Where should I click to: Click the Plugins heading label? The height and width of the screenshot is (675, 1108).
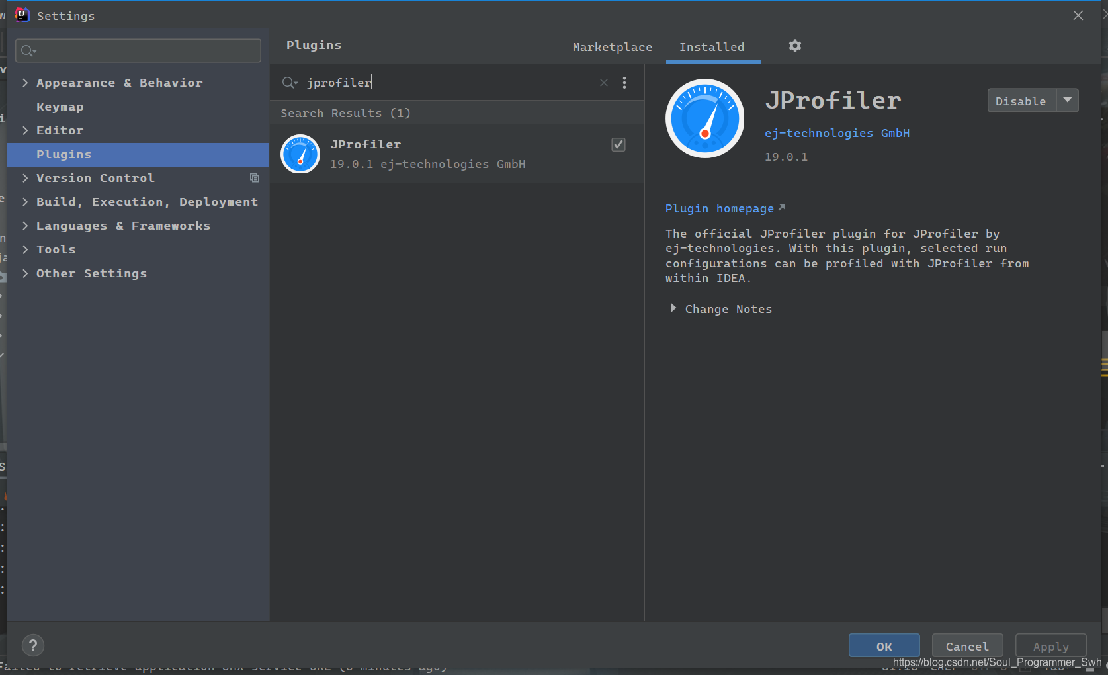314,45
